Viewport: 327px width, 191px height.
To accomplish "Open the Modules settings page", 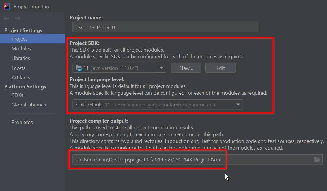I will pos(21,49).
